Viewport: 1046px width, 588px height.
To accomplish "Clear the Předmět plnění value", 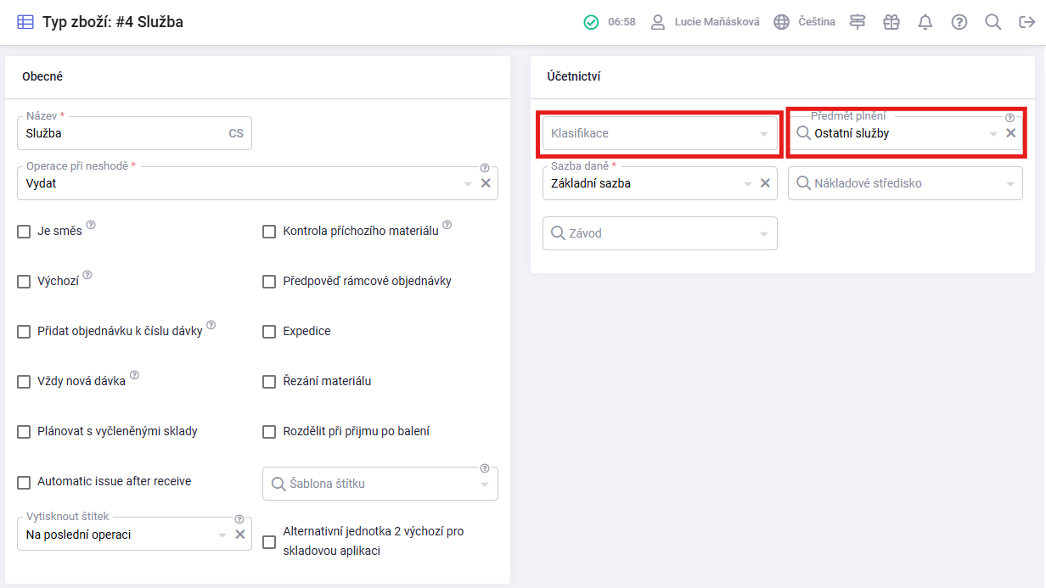I will [1010, 133].
